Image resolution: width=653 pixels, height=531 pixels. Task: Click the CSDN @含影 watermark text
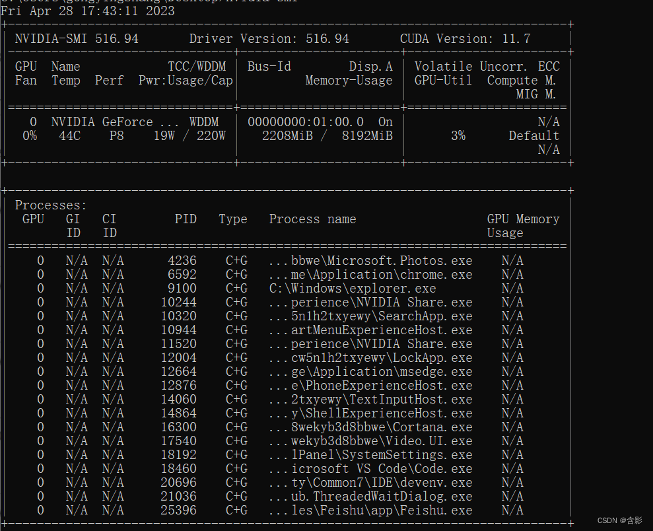pos(619,522)
